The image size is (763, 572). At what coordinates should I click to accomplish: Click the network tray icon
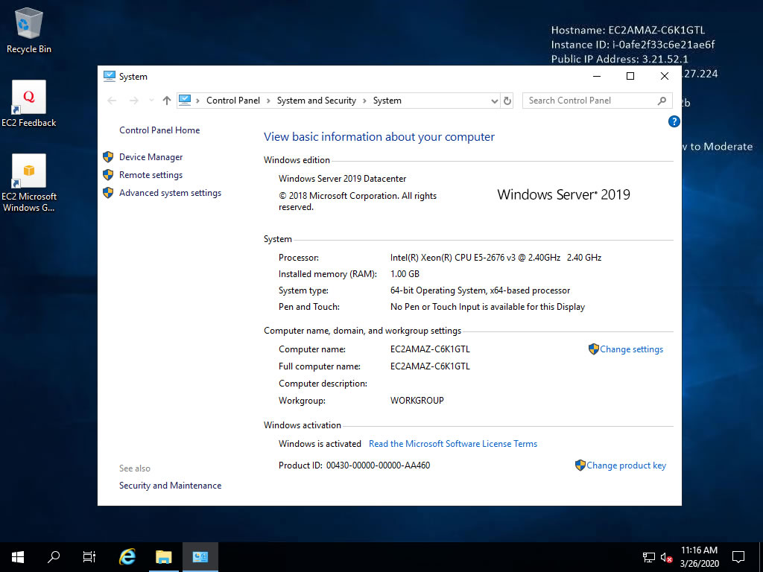coord(649,557)
